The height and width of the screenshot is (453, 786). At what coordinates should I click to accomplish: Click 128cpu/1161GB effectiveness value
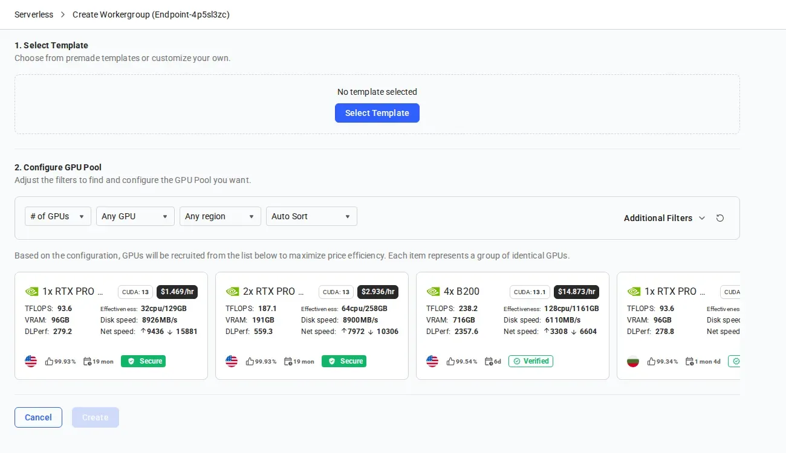tap(571, 308)
